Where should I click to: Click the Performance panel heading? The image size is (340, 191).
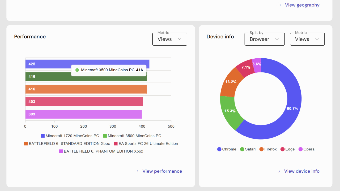pos(30,37)
